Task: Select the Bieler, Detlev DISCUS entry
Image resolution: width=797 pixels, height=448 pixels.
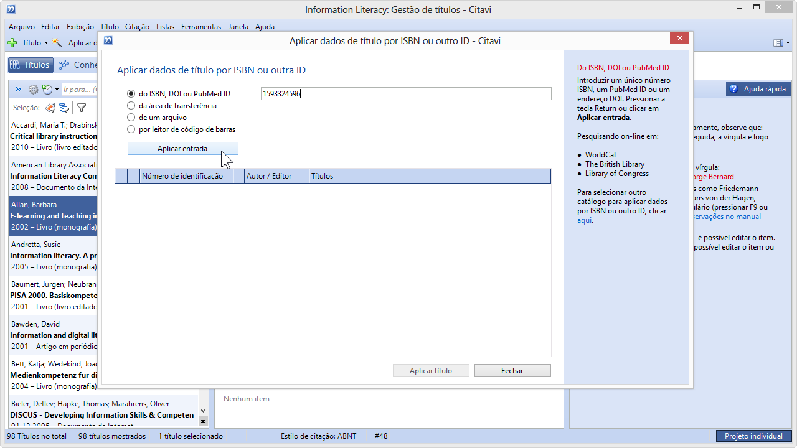Action: pos(103,412)
